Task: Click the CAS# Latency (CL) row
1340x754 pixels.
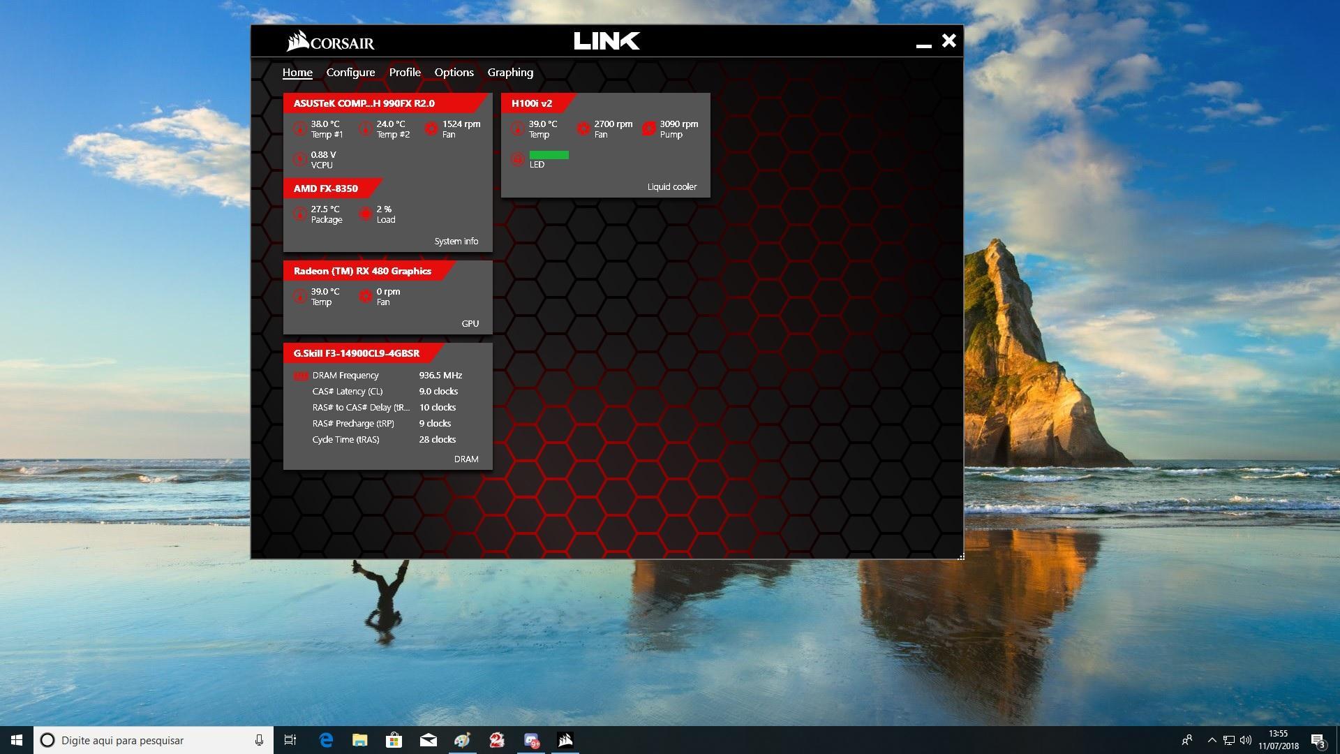Action: click(x=386, y=392)
